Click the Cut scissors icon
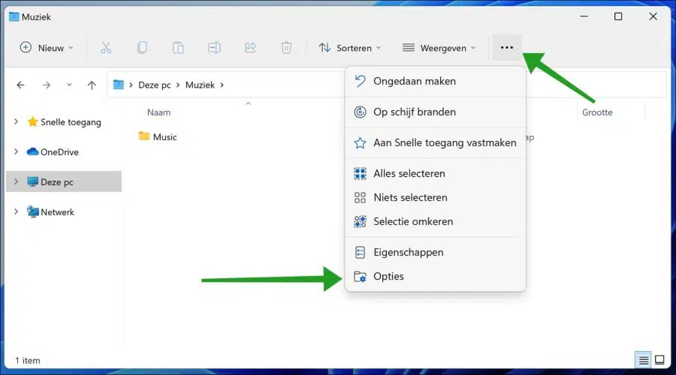 (106, 48)
